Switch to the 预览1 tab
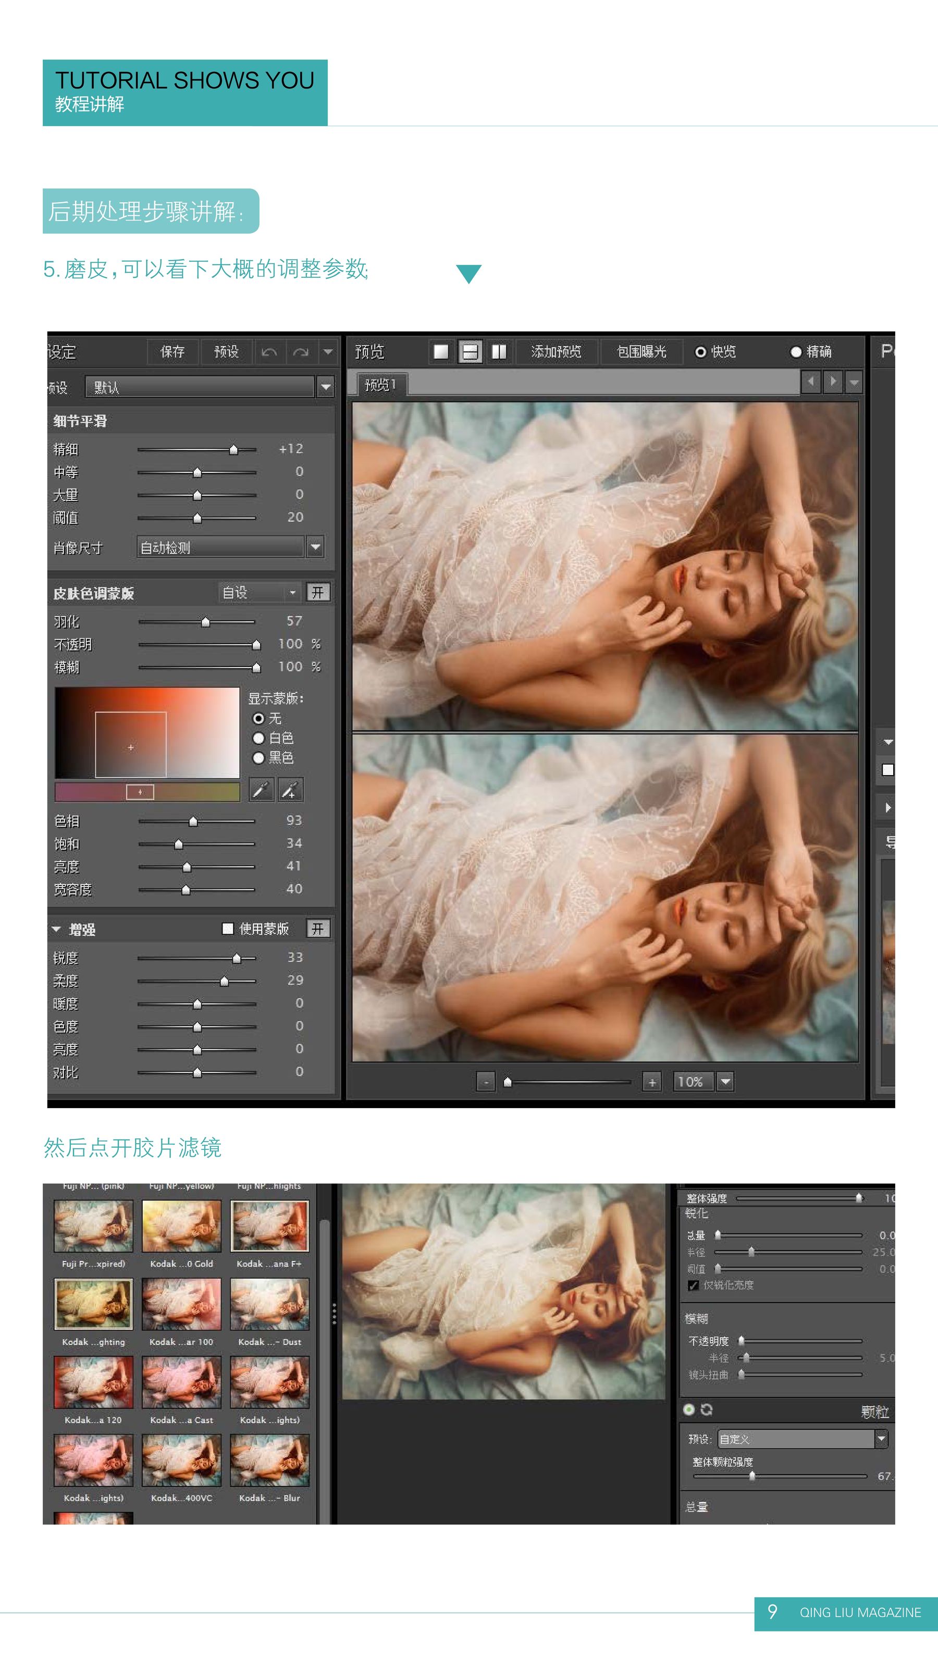 (x=380, y=385)
